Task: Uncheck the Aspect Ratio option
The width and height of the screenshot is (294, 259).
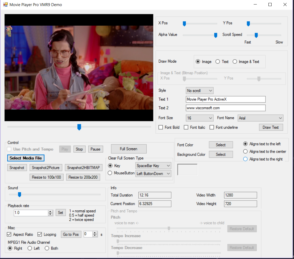Action: tap(9, 234)
